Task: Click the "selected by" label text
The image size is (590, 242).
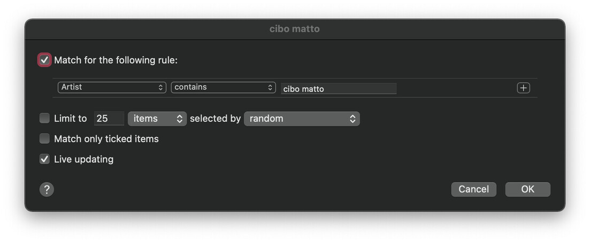Action: click(x=215, y=119)
